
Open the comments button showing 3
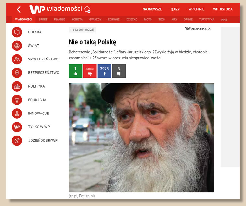[119, 71]
